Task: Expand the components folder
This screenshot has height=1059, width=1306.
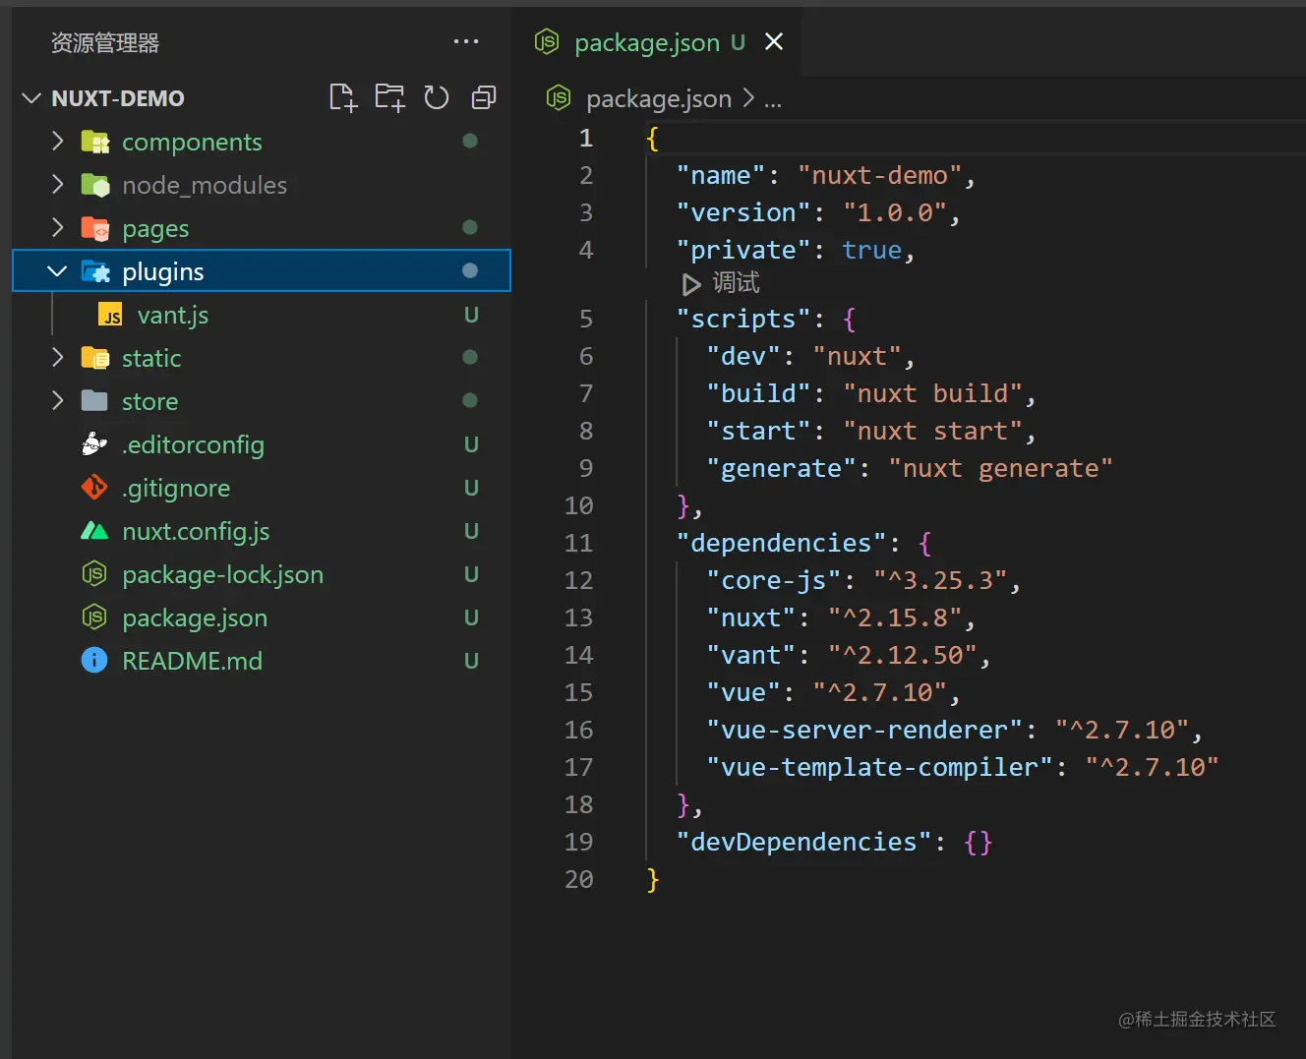Action: point(58,142)
